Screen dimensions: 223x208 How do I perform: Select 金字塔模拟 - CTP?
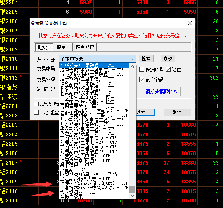click(x=94, y=192)
